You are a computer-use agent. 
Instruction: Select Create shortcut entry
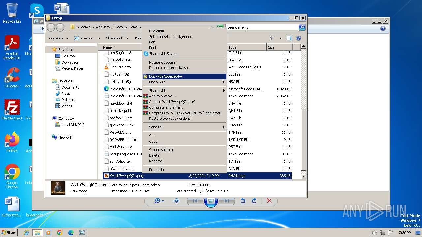tap(185, 150)
